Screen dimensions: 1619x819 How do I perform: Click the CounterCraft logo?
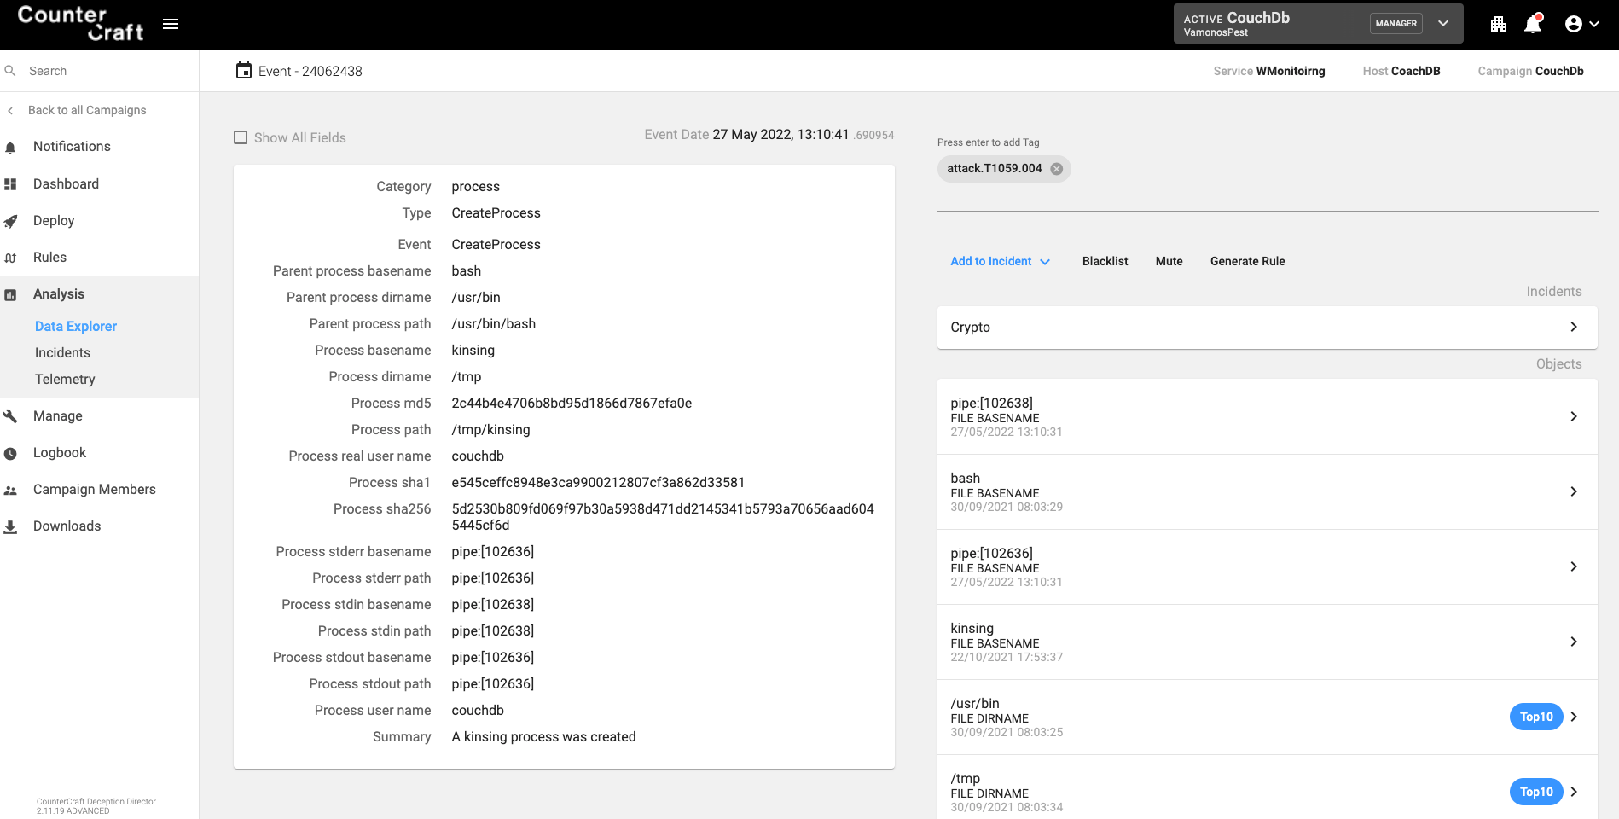[81, 24]
